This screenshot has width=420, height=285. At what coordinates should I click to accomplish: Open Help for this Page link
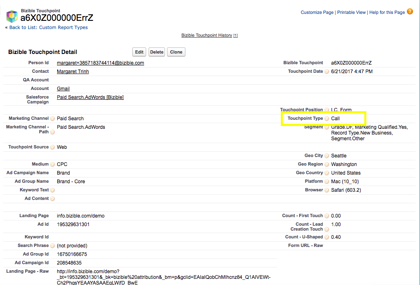(x=387, y=12)
